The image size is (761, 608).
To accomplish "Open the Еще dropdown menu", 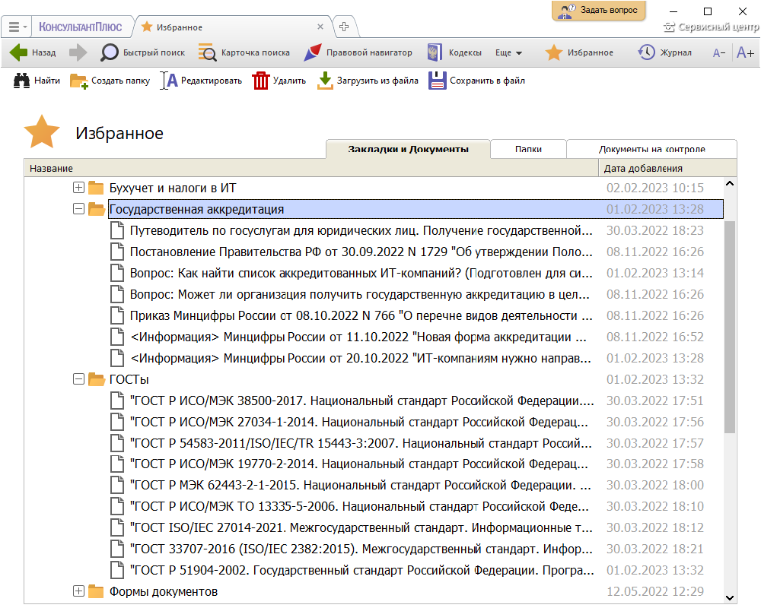I will 508,53.
